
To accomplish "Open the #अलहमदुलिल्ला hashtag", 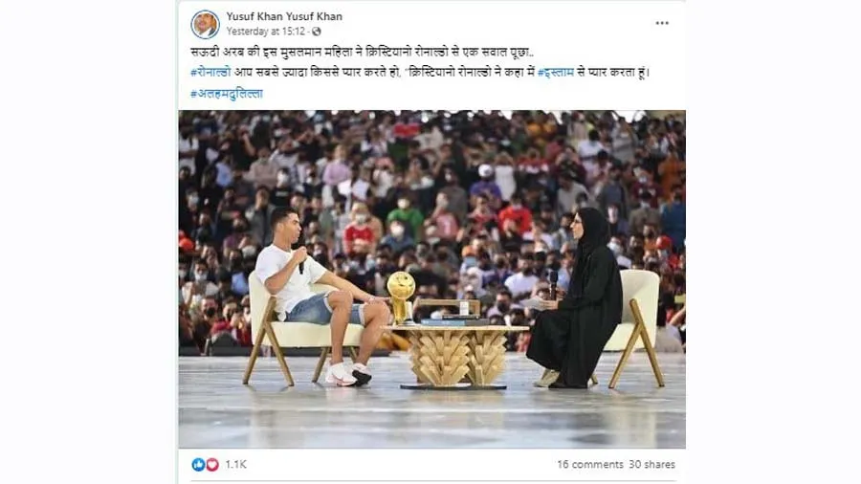I will click(226, 94).
